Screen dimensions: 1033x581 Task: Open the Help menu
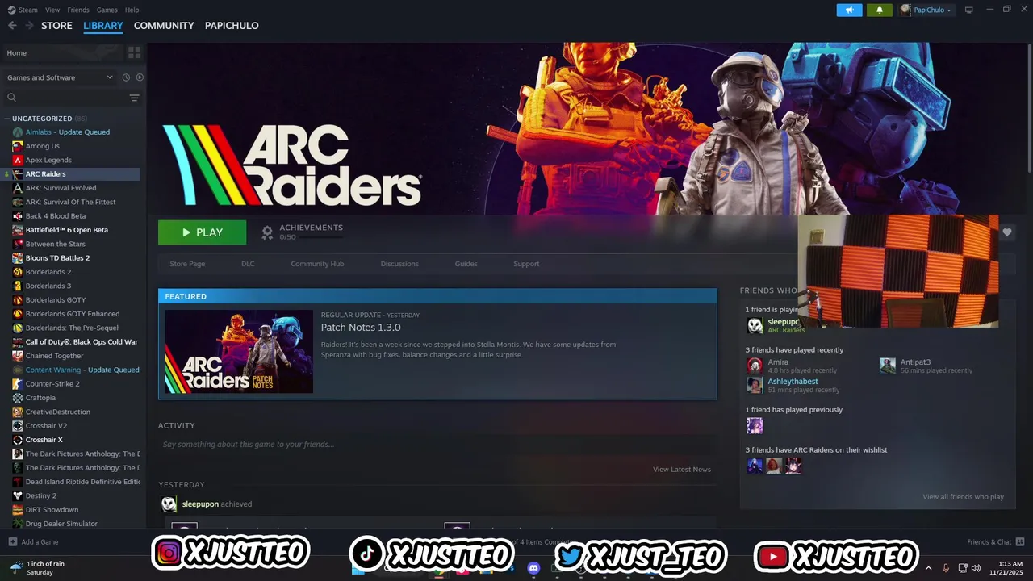click(132, 10)
